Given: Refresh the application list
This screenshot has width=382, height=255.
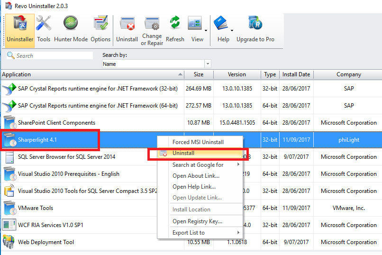Looking at the screenshot, I should pyautogui.click(x=175, y=22).
